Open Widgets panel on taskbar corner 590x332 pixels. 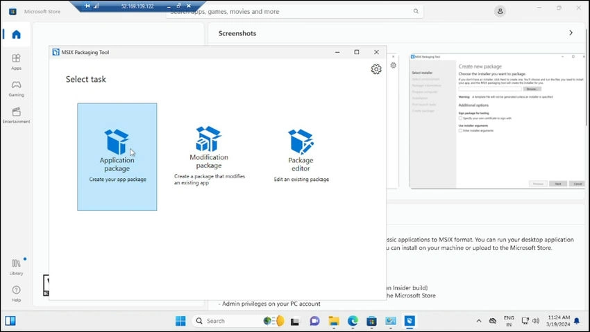(10, 321)
